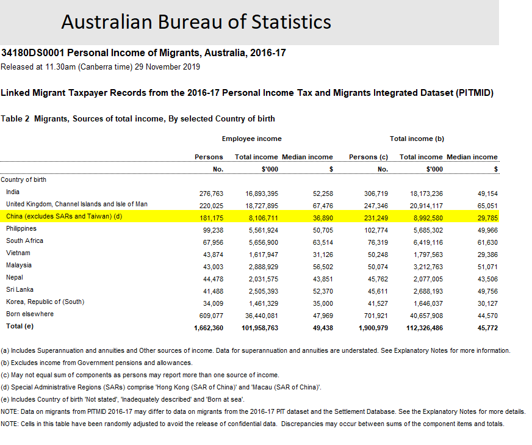Viewport: 532px width, 445px height.
Task: Click the Australian Bureau of Statistics title
Action: pyautogui.click(x=196, y=23)
